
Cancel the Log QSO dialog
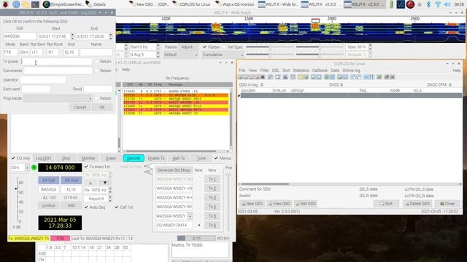80,107
